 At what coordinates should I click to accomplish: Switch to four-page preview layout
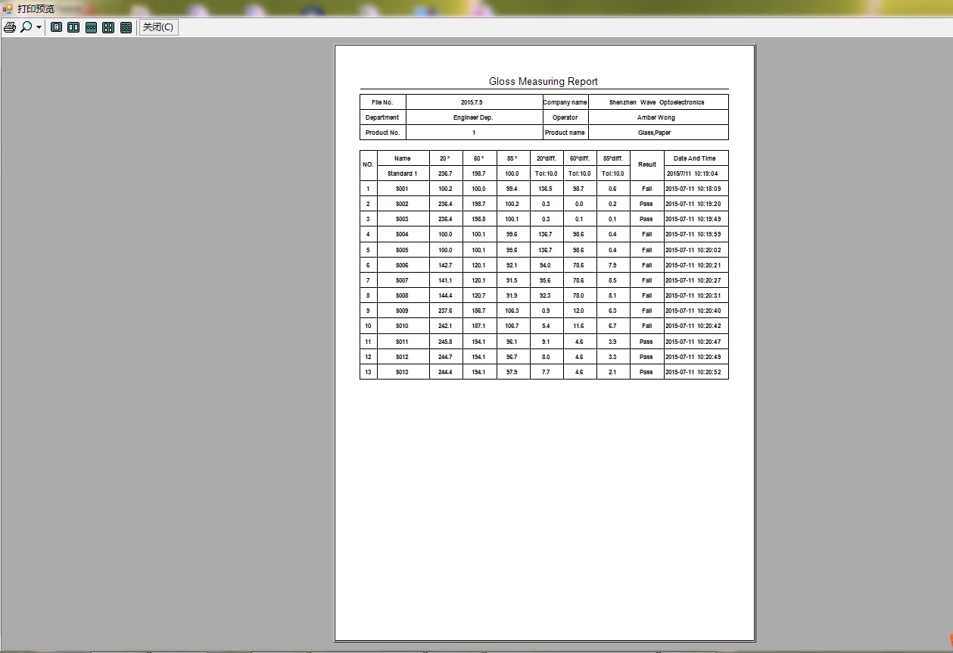click(108, 27)
